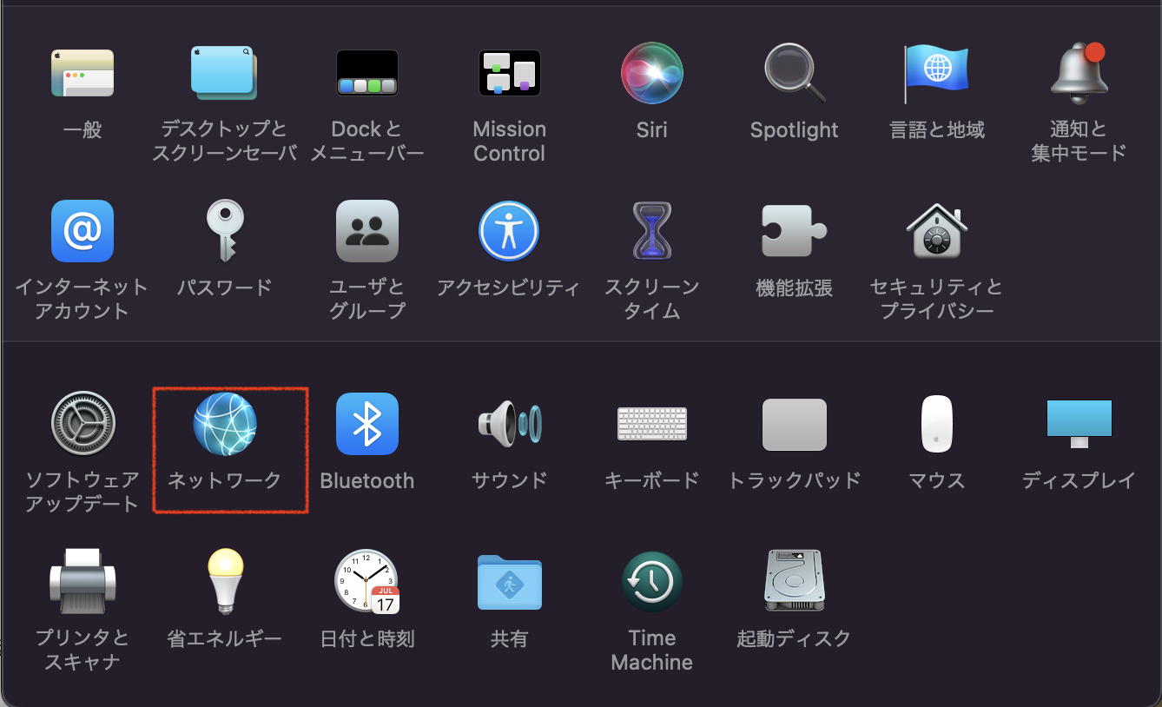Screen dimensions: 1162x707
Task: Click the サウンド text label
Action: click(x=510, y=480)
